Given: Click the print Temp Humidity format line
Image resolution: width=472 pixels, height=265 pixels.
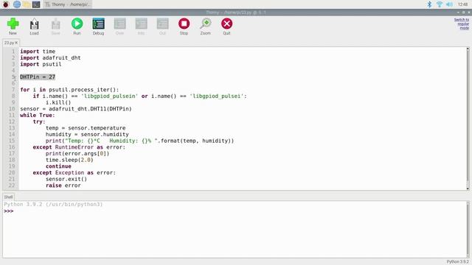Looking at the screenshot, I should 139,141.
